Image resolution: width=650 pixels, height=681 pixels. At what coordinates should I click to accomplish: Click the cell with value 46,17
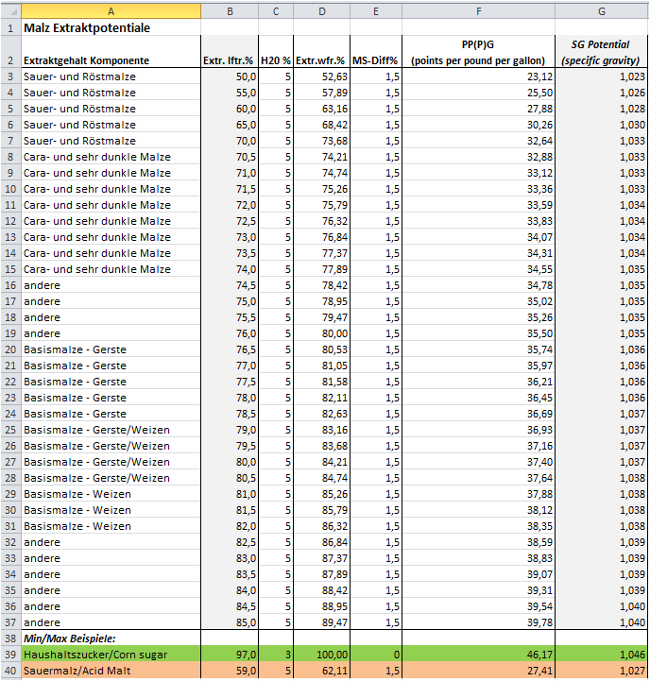click(478, 655)
